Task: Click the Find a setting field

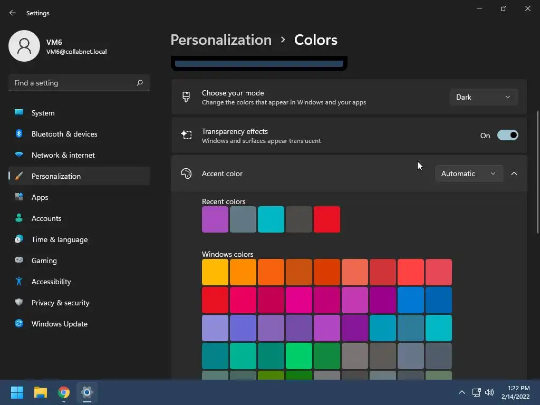Action: coord(79,83)
